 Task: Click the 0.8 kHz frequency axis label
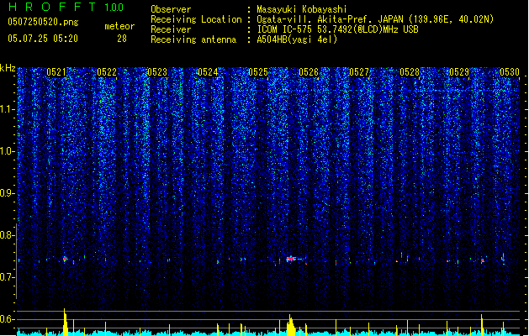(8, 235)
